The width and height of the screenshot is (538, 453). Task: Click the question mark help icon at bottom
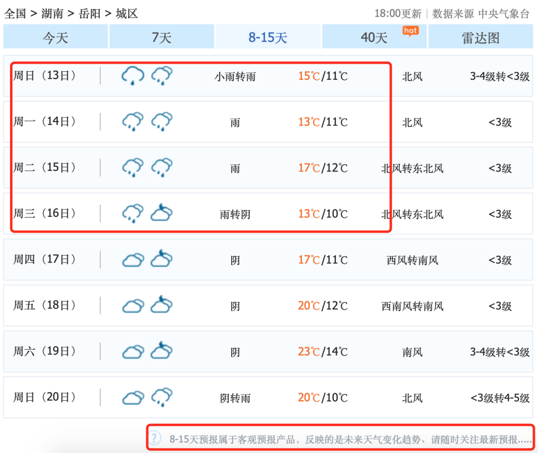tap(155, 438)
